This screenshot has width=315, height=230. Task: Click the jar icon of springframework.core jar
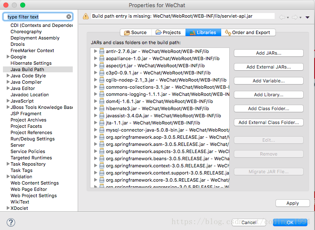(102, 180)
